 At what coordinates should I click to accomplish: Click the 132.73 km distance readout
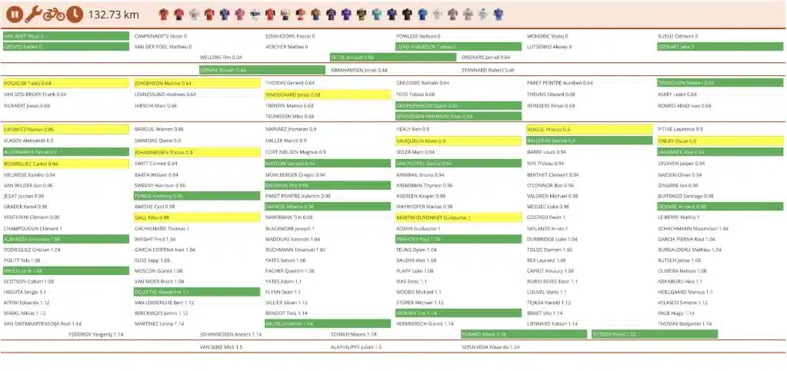click(x=113, y=14)
